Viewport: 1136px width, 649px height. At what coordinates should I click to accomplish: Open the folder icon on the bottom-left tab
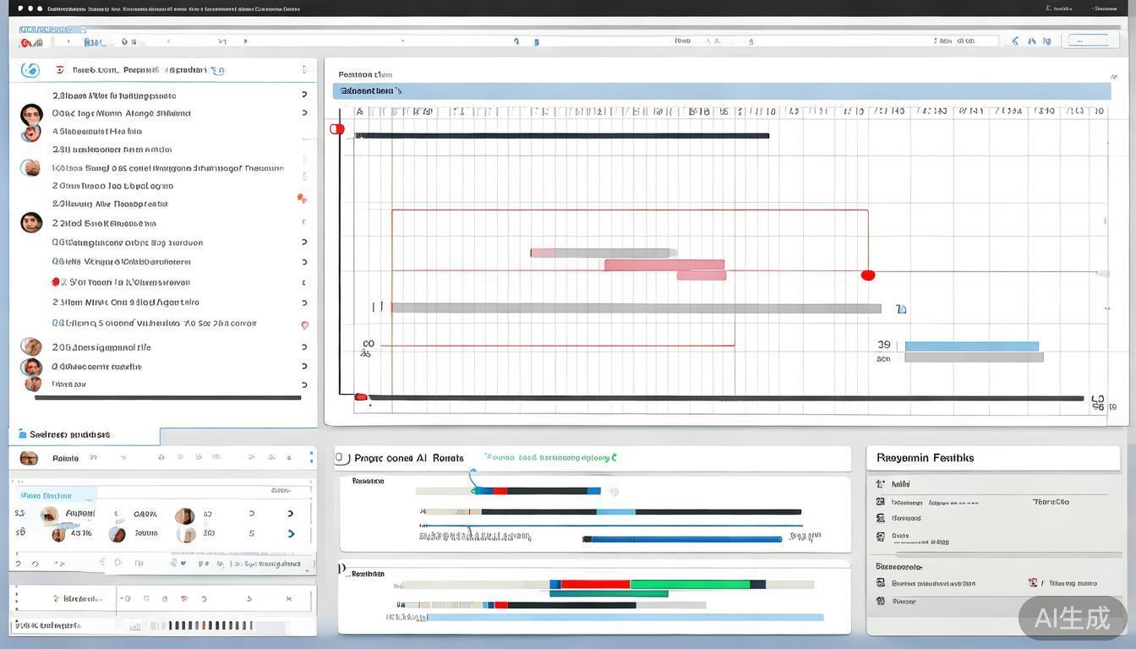coord(23,434)
